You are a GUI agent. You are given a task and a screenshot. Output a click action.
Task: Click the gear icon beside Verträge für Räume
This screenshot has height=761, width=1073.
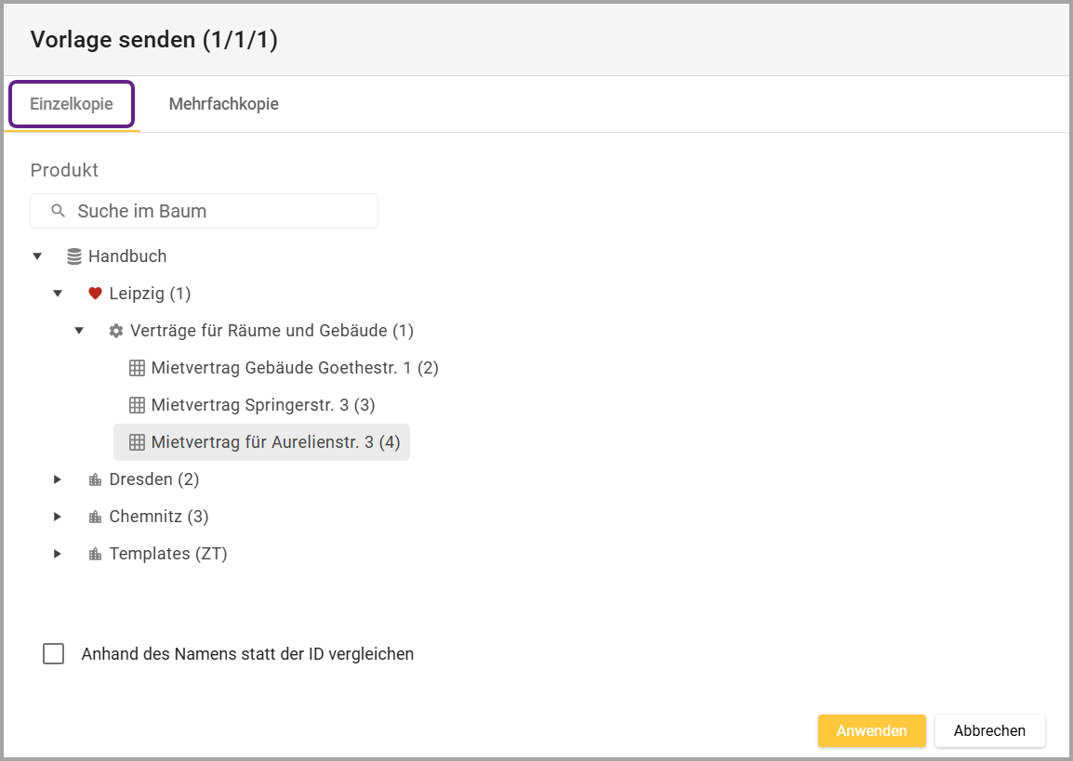(x=116, y=331)
